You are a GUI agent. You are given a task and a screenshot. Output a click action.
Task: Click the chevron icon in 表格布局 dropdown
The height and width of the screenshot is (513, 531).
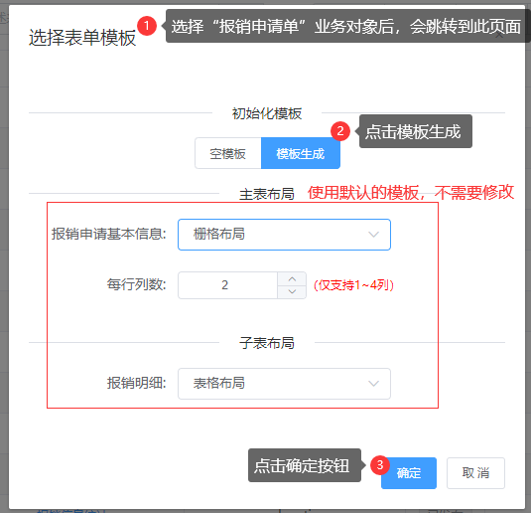point(373,384)
